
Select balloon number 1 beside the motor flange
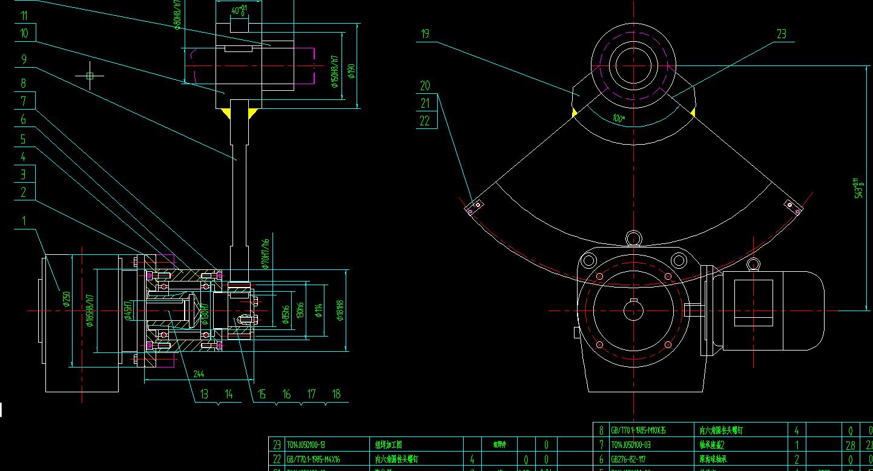(24, 220)
